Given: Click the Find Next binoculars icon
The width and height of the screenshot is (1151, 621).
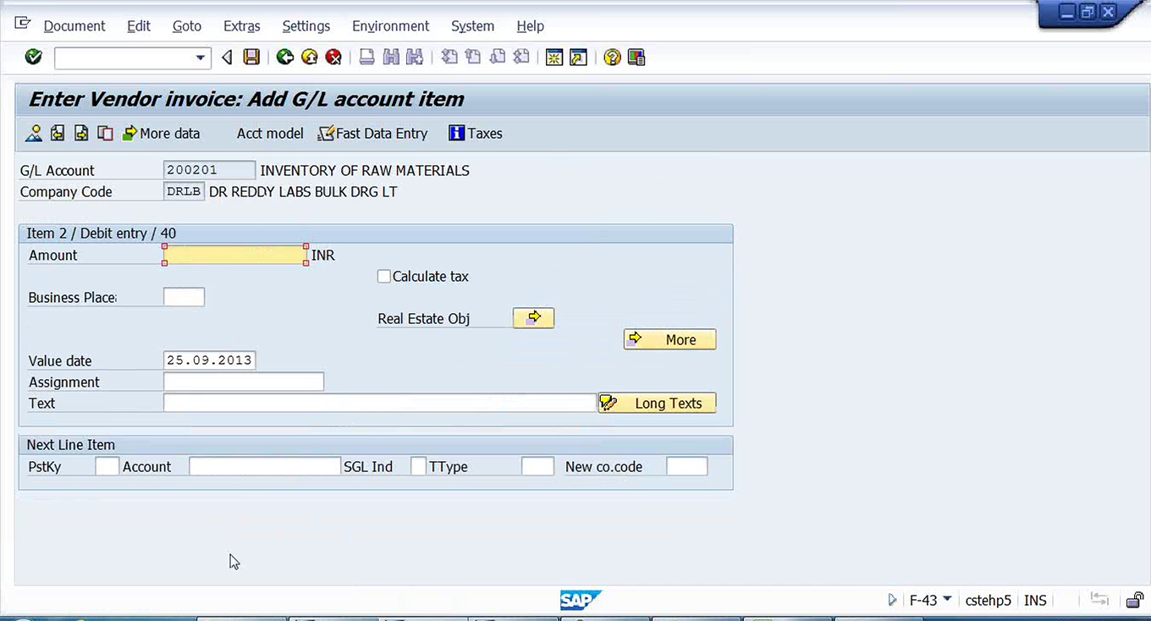Looking at the screenshot, I should 414,57.
